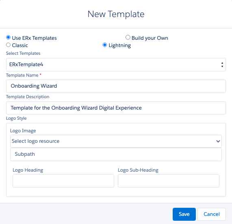Select the Use ERx Templates radio button

[x=8, y=37]
